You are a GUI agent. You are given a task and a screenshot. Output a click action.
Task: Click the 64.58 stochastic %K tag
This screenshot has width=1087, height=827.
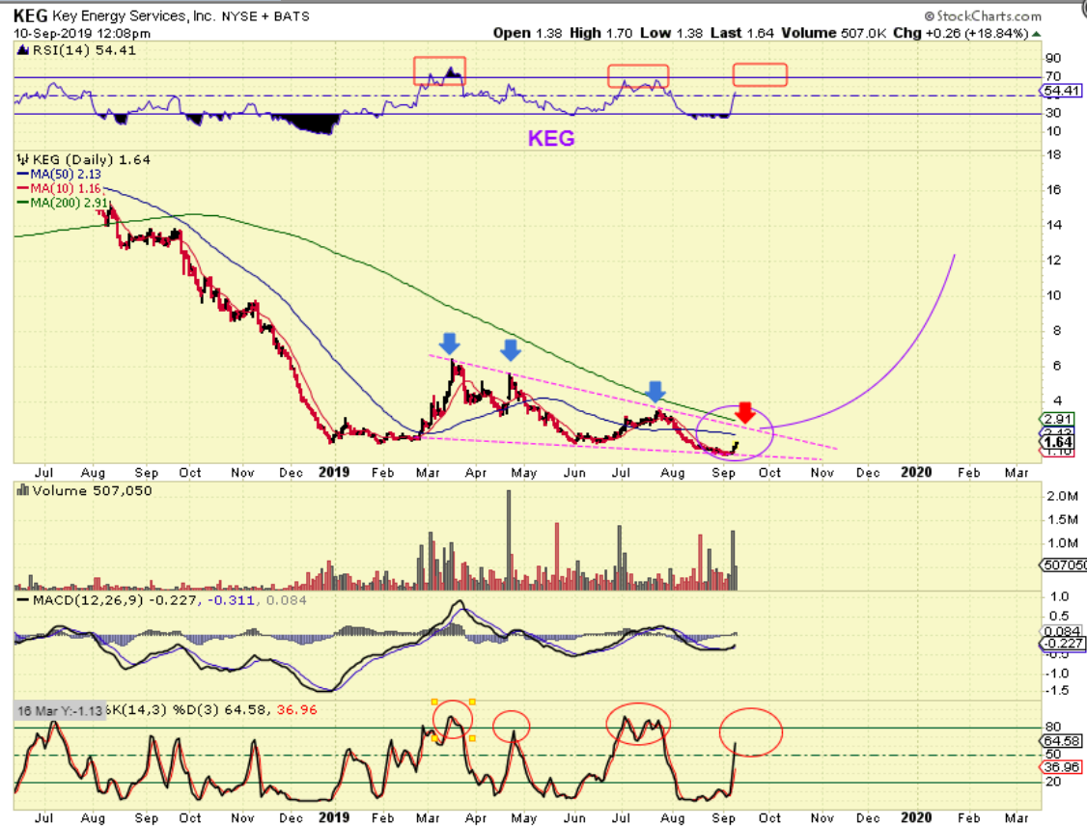[1062, 741]
